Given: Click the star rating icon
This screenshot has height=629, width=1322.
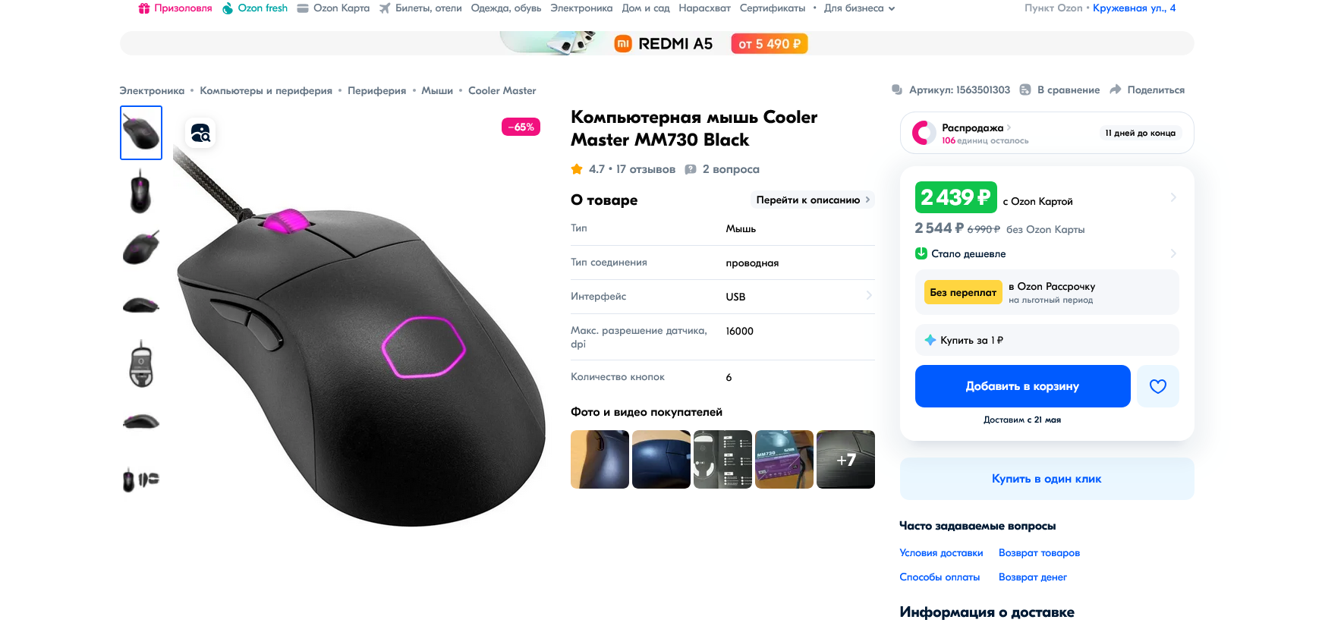Looking at the screenshot, I should 577,169.
